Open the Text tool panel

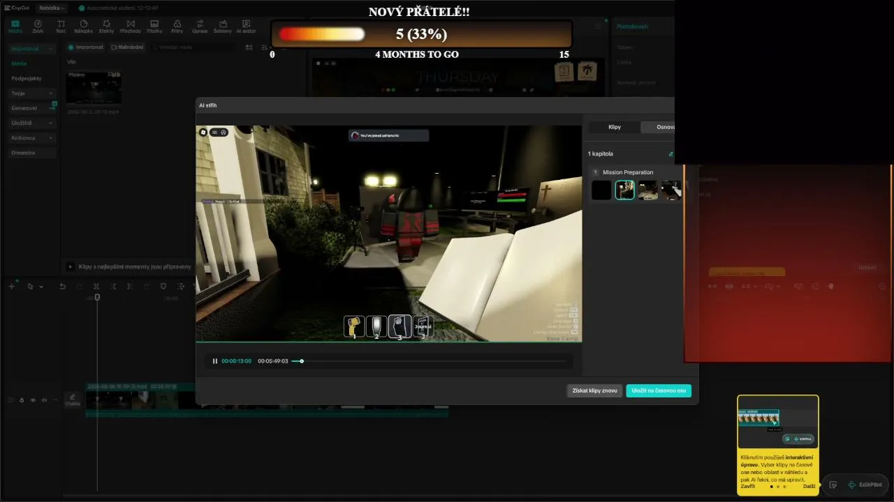pyautogui.click(x=61, y=26)
